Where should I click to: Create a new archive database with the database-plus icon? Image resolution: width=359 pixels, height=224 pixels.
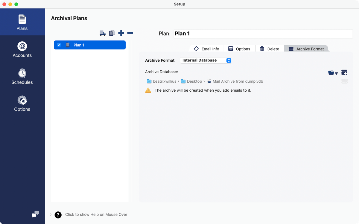344,72
